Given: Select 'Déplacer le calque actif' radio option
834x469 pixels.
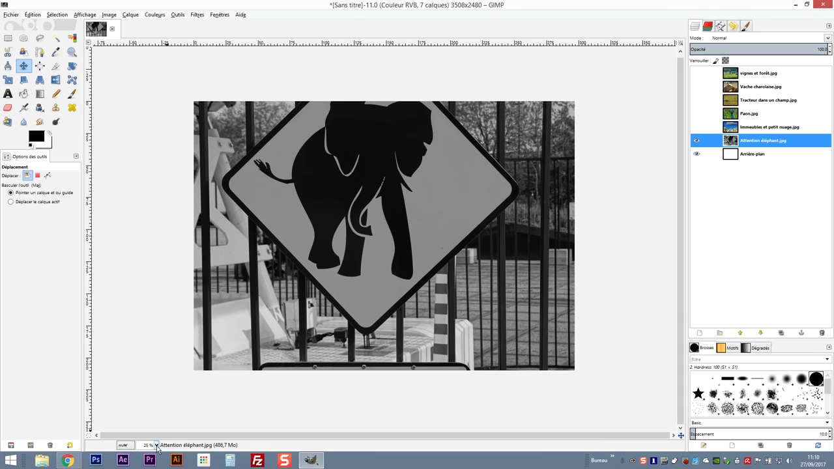Looking at the screenshot, I should [x=10, y=202].
